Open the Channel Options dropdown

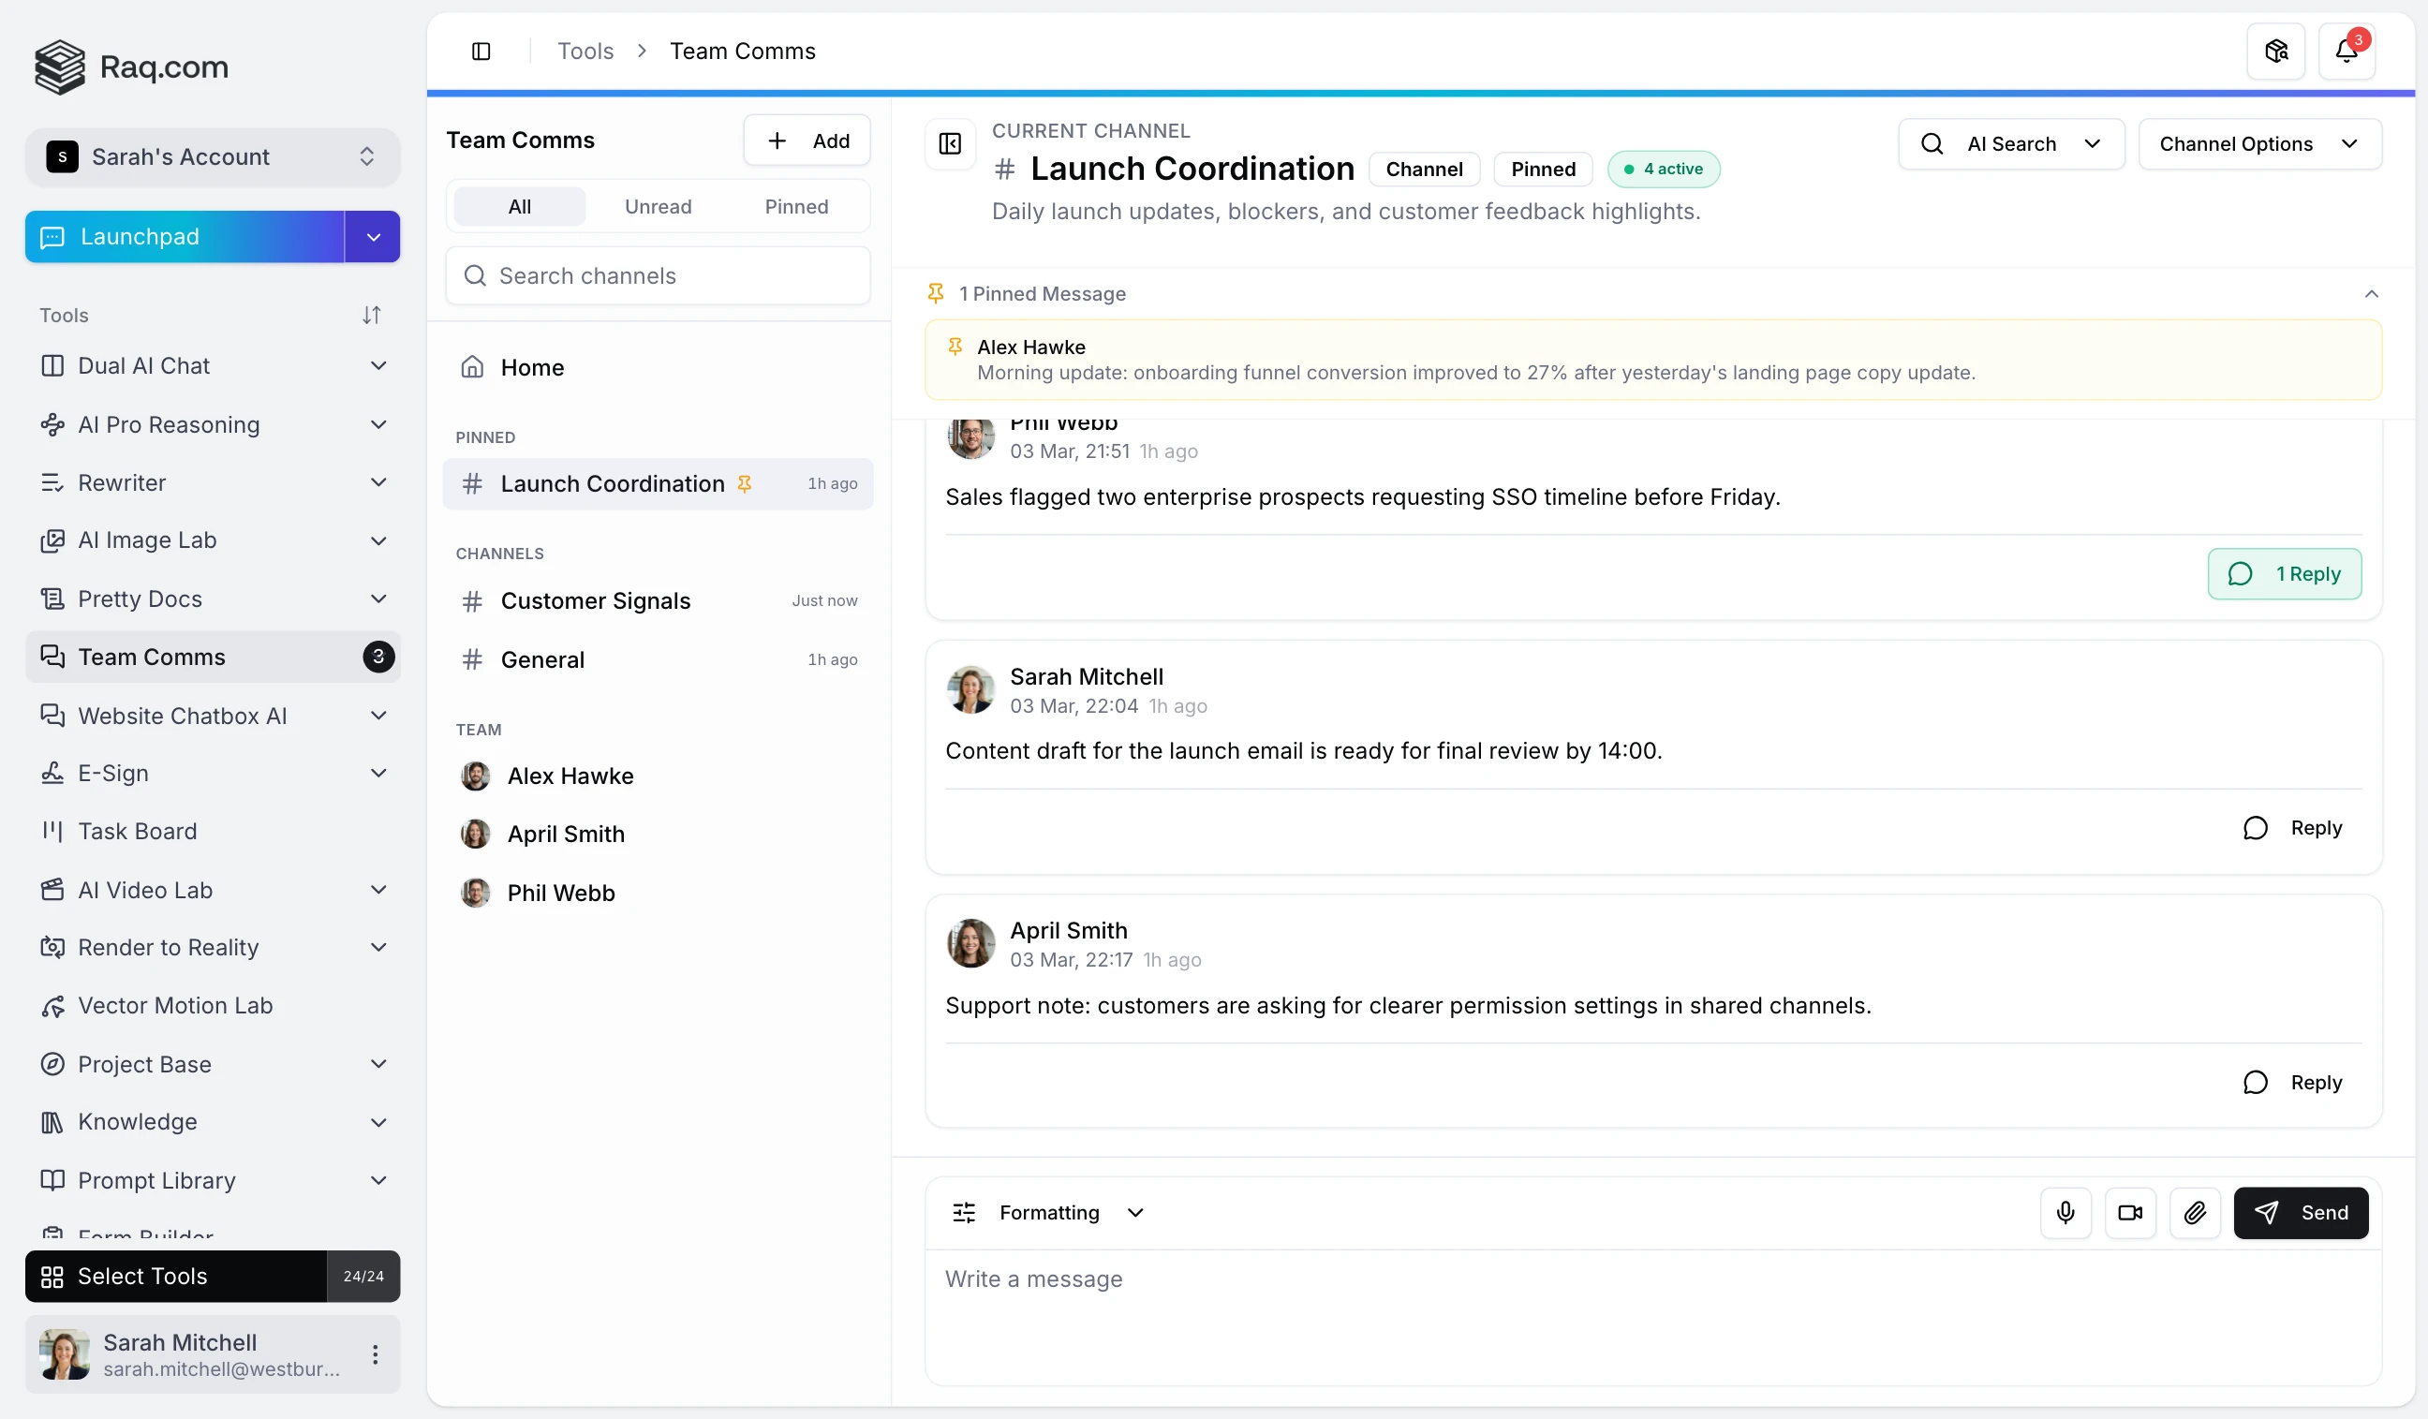[x=2259, y=143]
